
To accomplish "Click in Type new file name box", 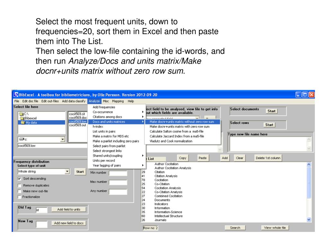I will [268, 144].
